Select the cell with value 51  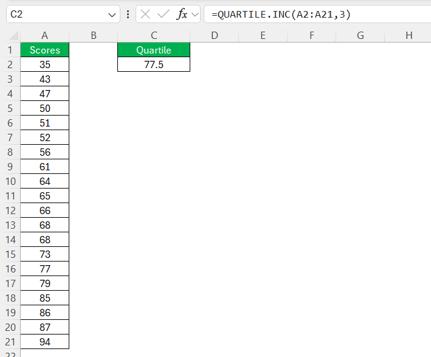tap(44, 123)
